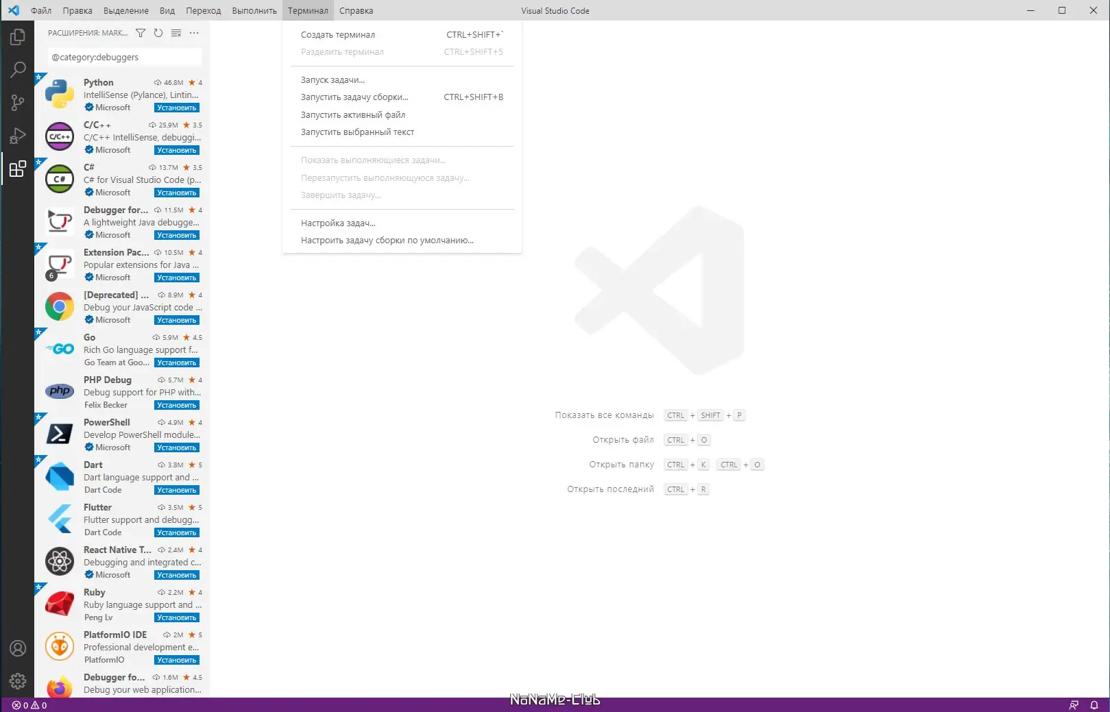Choose Настройка задач... menu entry
The image size is (1110, 712).
pos(402,223)
